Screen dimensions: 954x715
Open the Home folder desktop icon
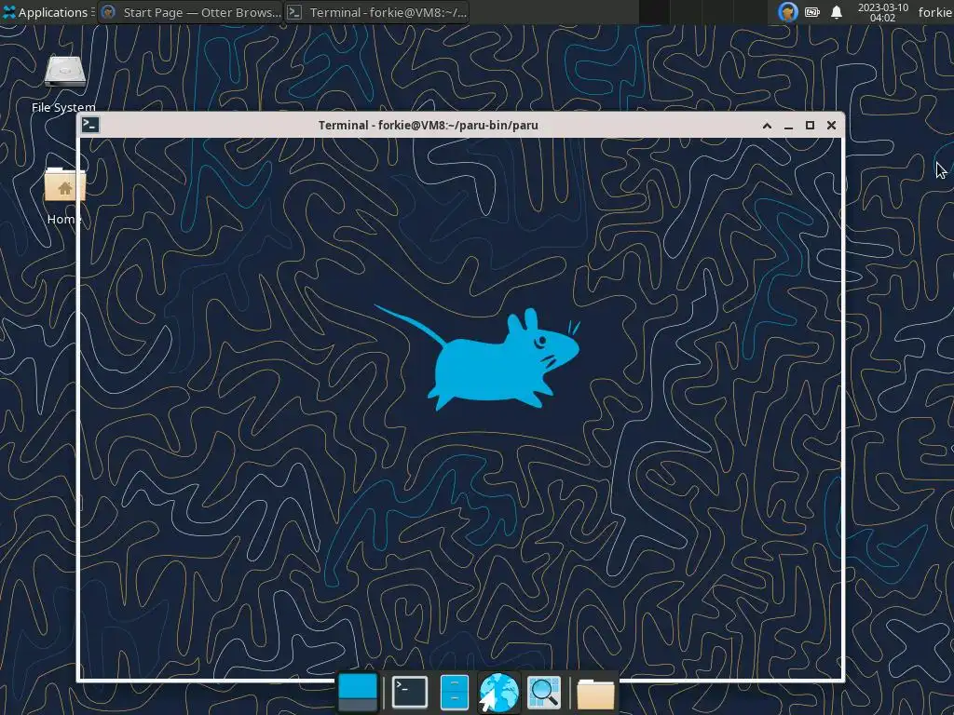point(64,196)
